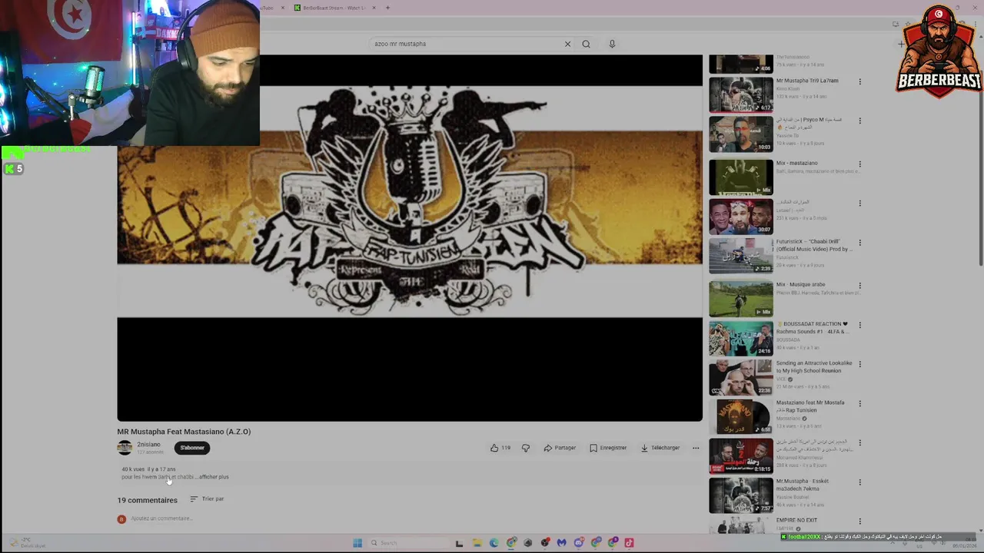Open Mastaziano feat Mr Mostafa thumbnail
The image size is (984, 553).
(741, 416)
